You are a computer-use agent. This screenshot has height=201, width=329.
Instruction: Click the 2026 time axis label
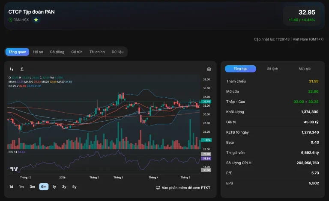pyautogui.click(x=62, y=178)
